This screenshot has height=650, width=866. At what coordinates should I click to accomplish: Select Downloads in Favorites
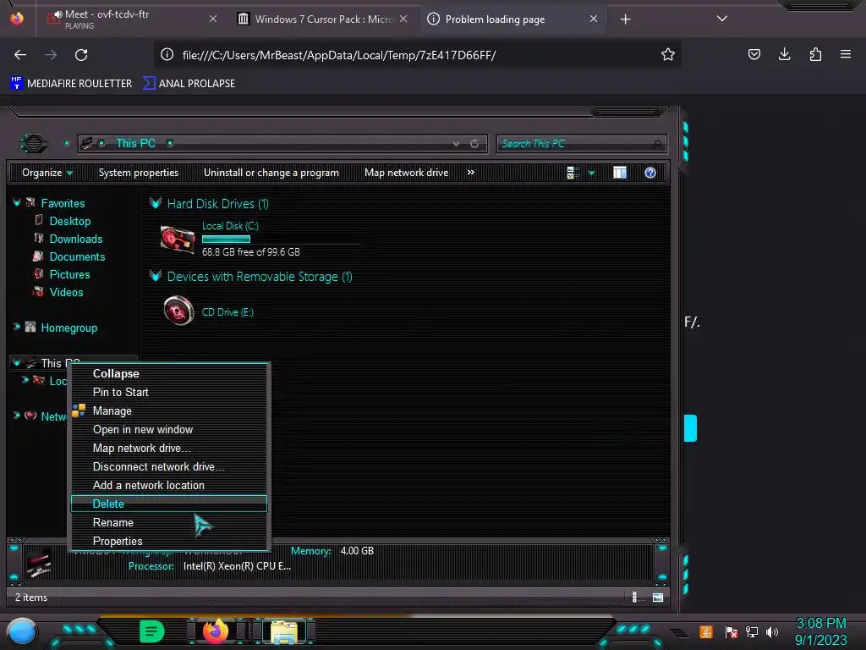[76, 239]
